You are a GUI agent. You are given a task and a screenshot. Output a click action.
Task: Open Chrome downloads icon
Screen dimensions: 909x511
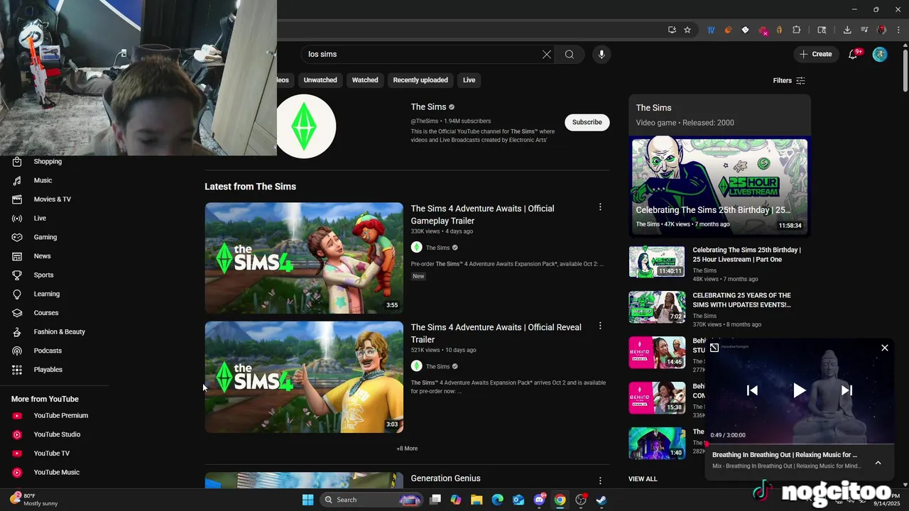pos(847,30)
